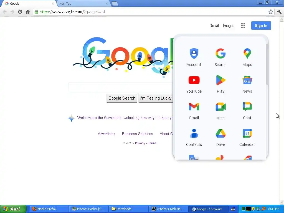Open the Business Solutions link
Image resolution: width=284 pixels, height=213 pixels.
(138, 134)
